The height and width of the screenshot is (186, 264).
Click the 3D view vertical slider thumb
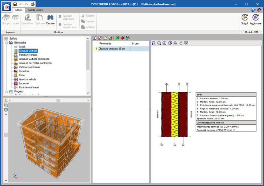tap(6, 135)
